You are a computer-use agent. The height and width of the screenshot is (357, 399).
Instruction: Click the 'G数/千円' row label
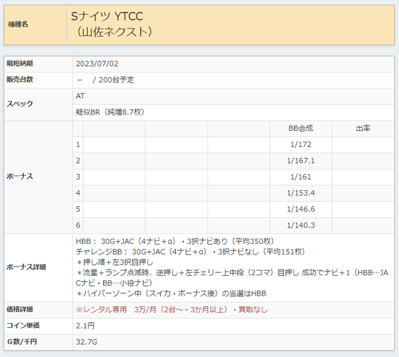coord(22,342)
